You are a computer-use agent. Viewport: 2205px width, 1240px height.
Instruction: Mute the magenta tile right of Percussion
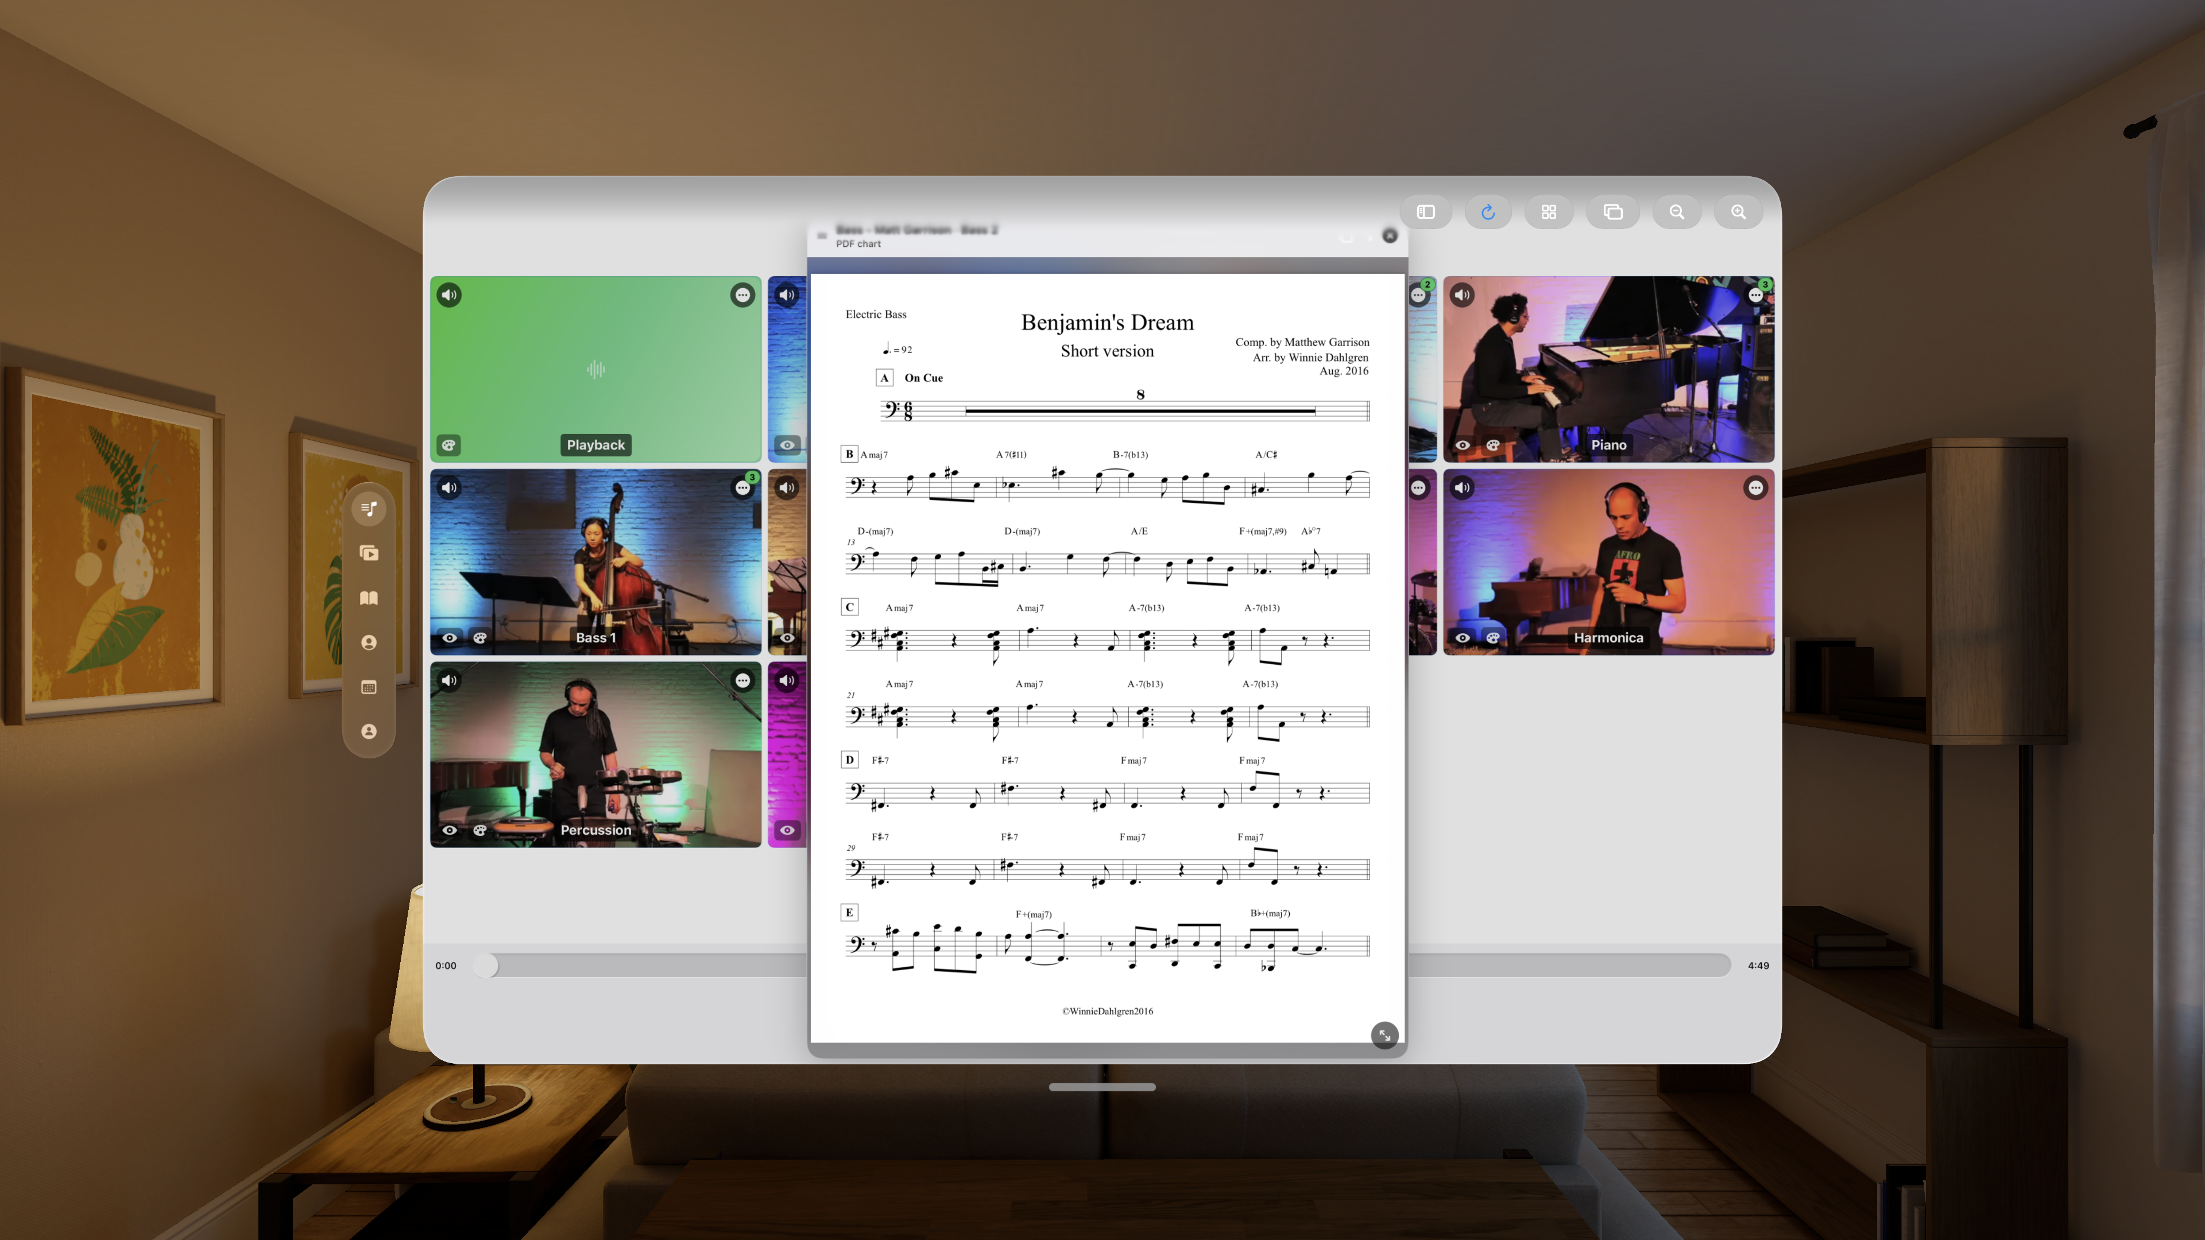(787, 680)
